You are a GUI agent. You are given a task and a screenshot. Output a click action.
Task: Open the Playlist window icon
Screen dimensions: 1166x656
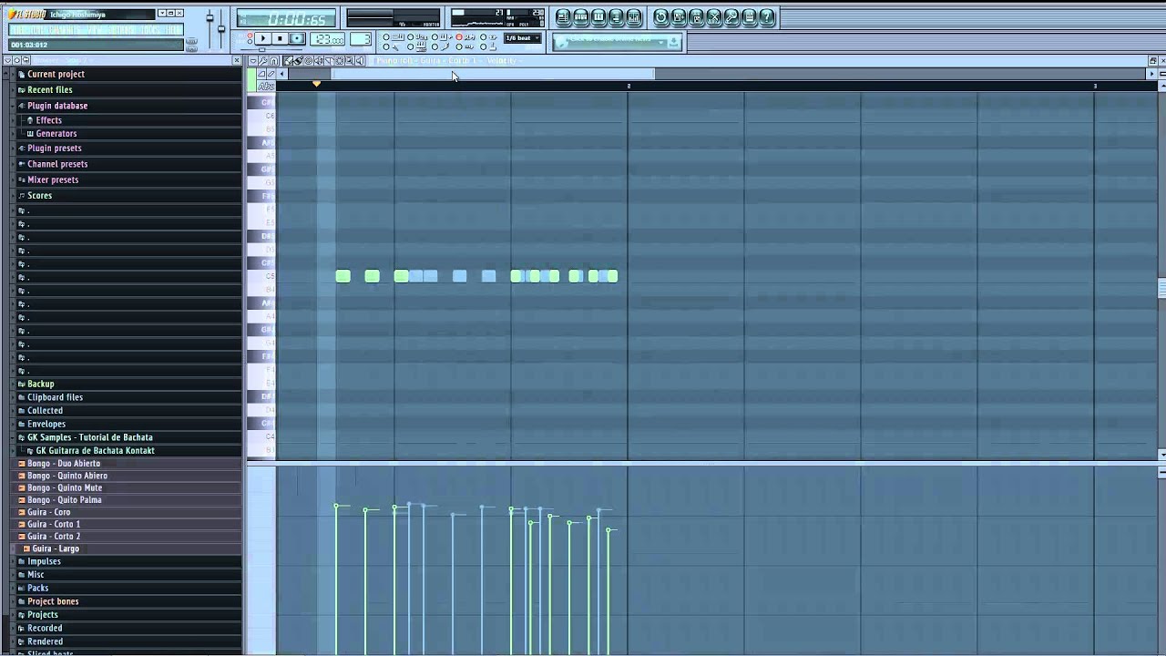click(563, 17)
